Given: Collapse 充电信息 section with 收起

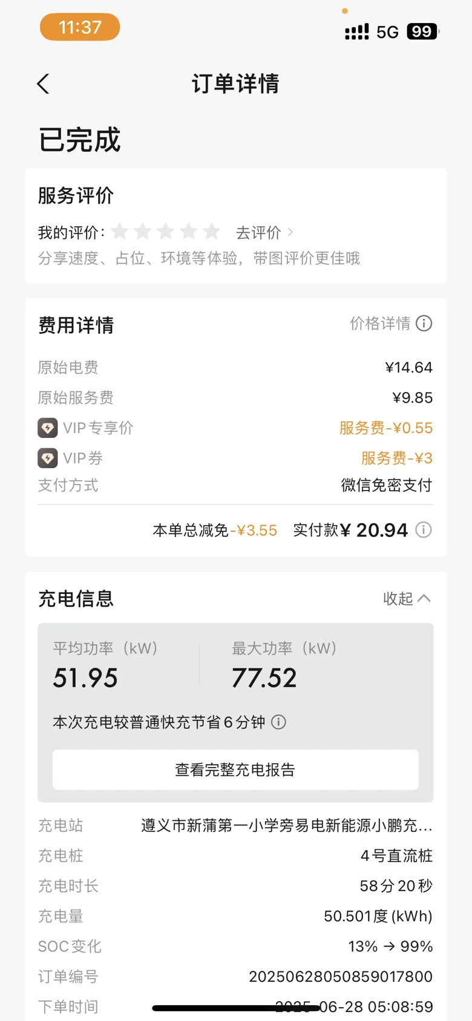Looking at the screenshot, I should [x=407, y=599].
